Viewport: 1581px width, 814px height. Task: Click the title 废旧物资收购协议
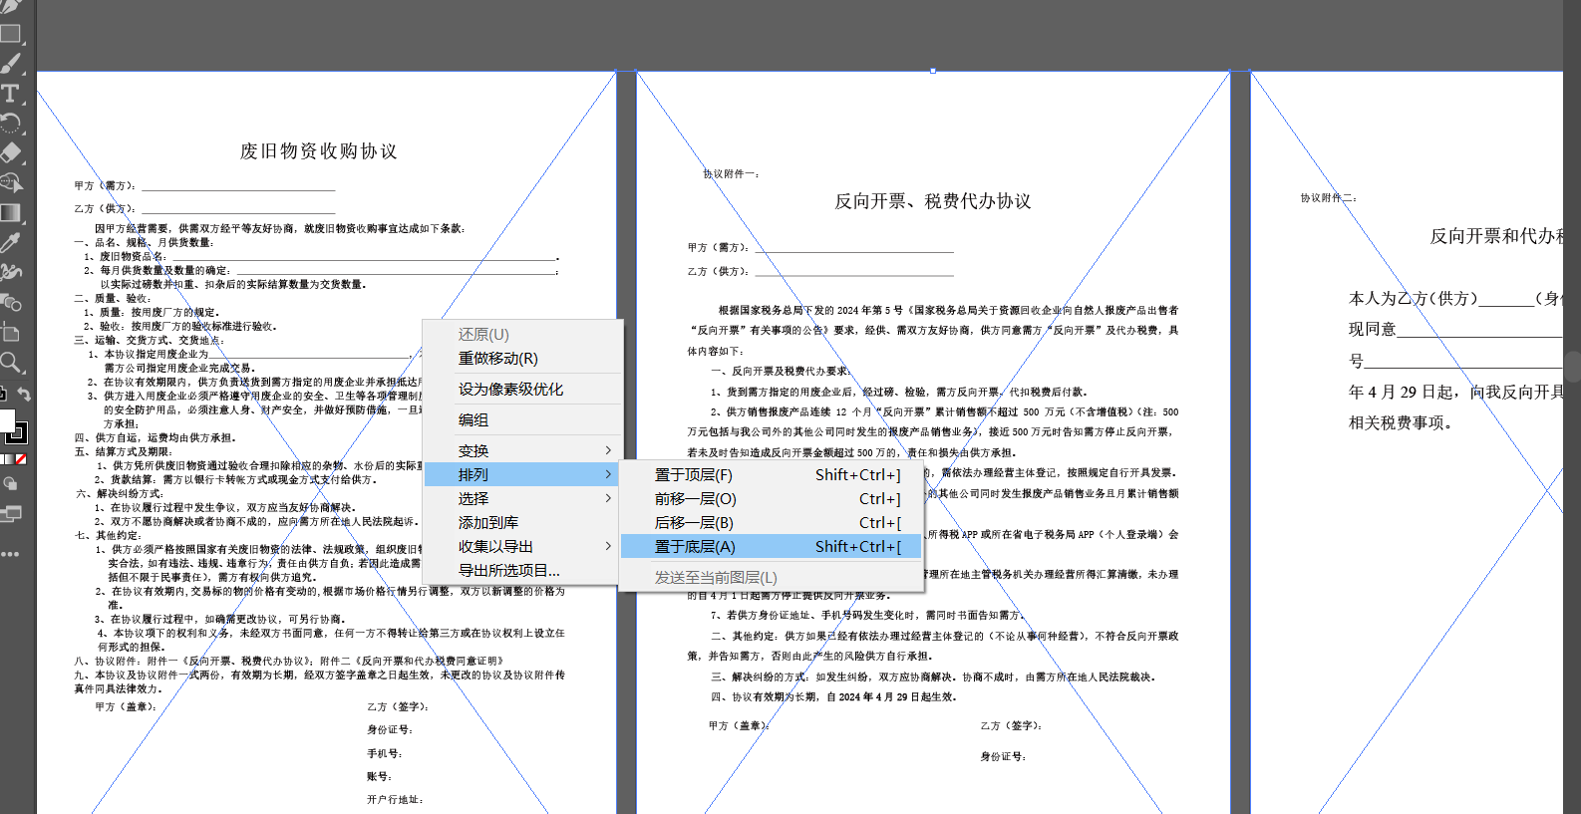(318, 151)
